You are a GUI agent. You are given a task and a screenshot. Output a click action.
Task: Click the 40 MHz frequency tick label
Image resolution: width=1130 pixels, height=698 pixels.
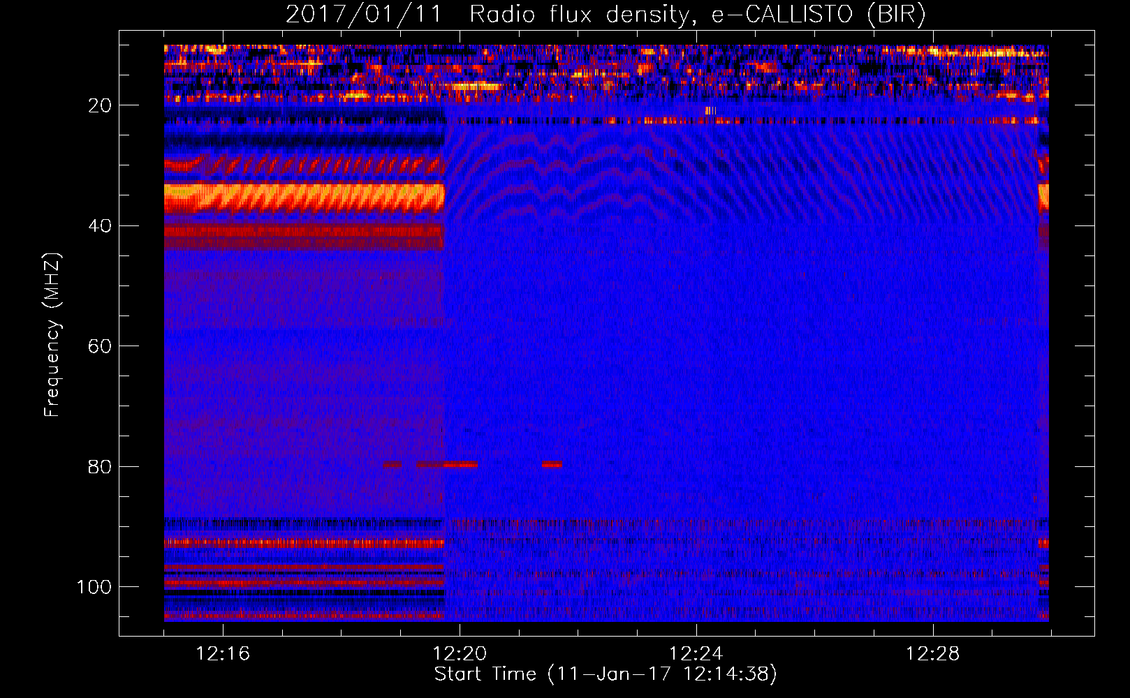101,226
